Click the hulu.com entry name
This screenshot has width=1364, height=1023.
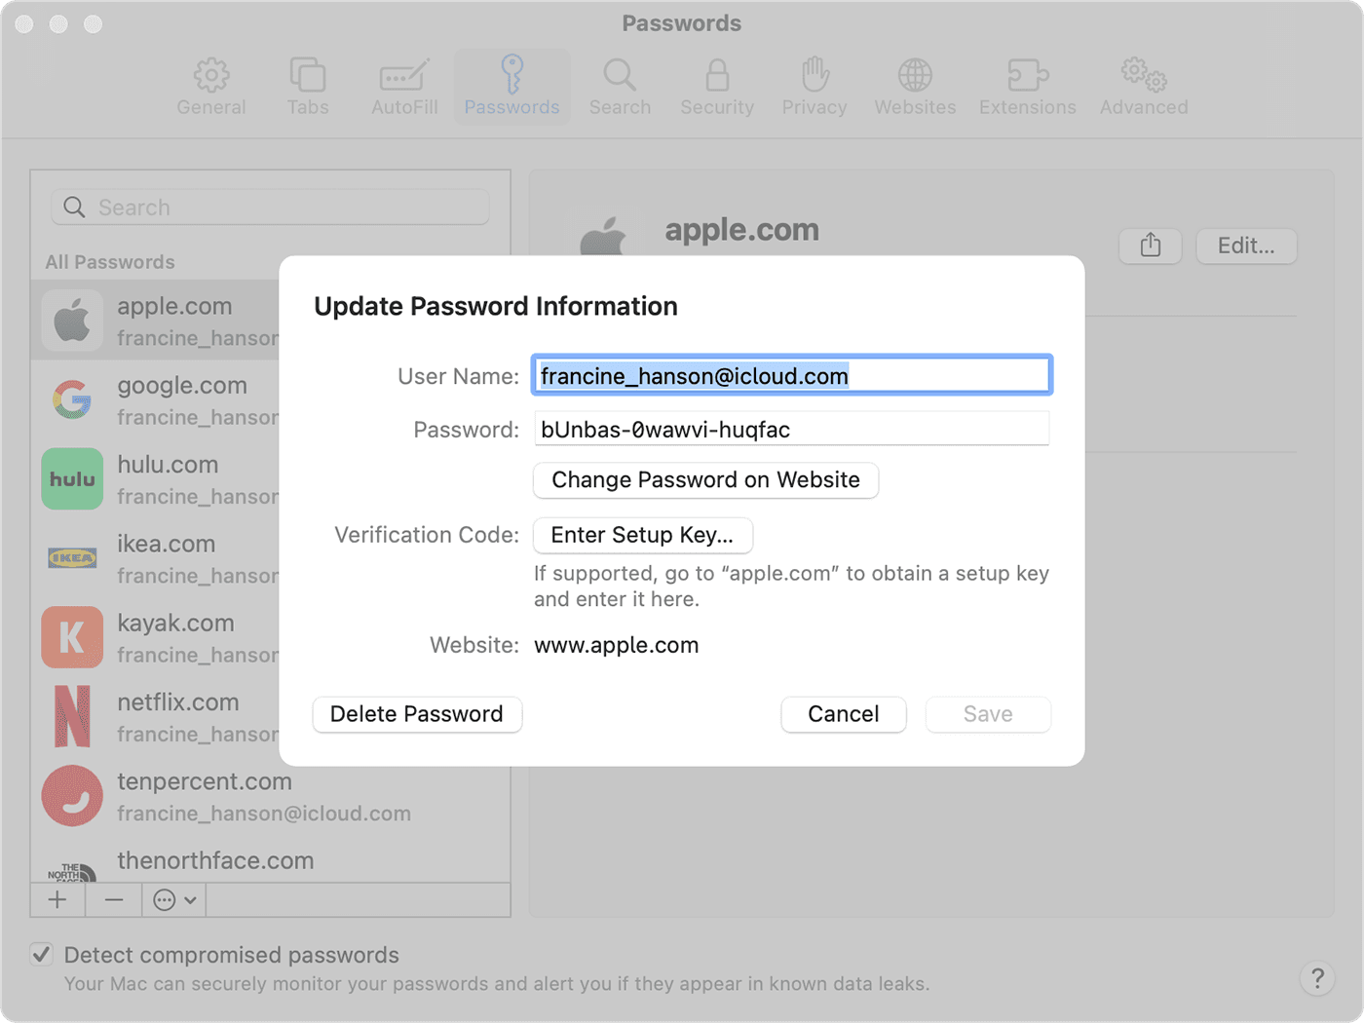168,465
